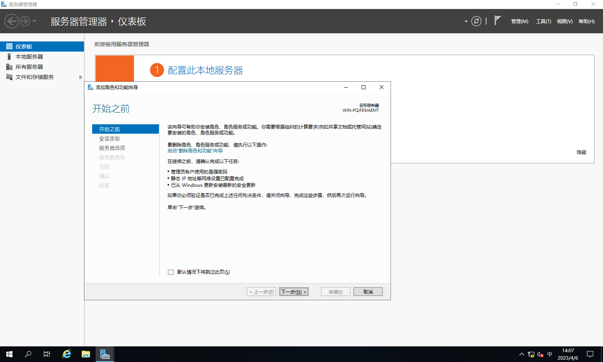Check 默认情况下将跳过此页 checkbox
603x362 pixels.
[171, 272]
